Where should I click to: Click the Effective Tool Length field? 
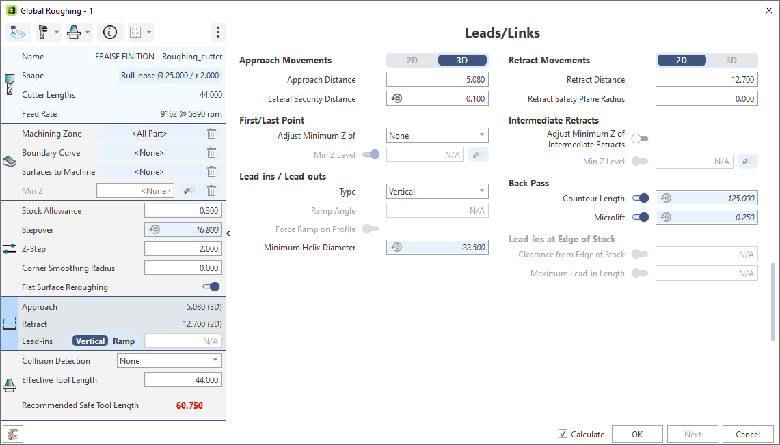tap(183, 380)
